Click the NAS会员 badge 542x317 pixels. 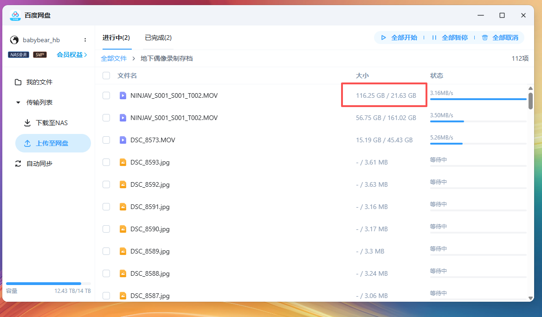click(x=19, y=55)
